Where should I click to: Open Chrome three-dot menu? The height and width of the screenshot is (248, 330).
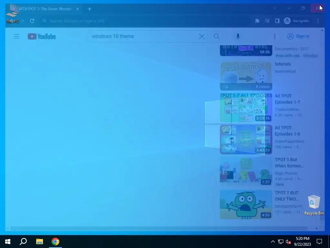point(318,21)
